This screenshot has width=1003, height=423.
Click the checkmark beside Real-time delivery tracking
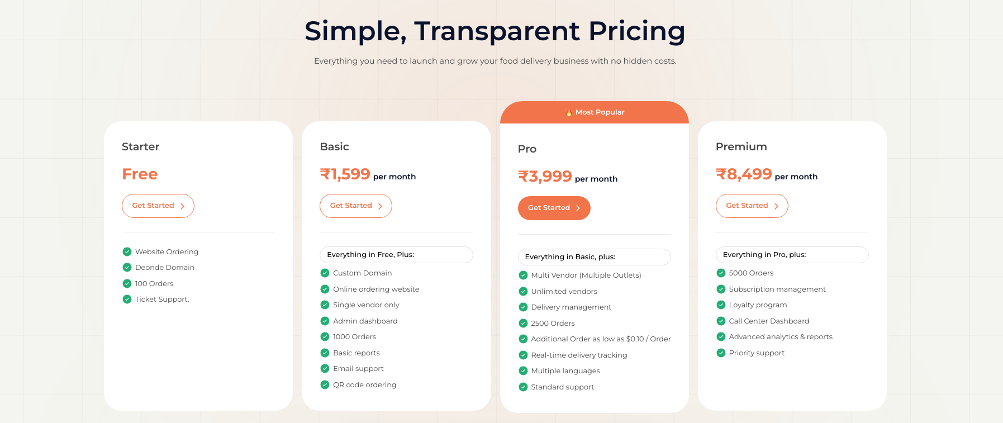pos(523,355)
